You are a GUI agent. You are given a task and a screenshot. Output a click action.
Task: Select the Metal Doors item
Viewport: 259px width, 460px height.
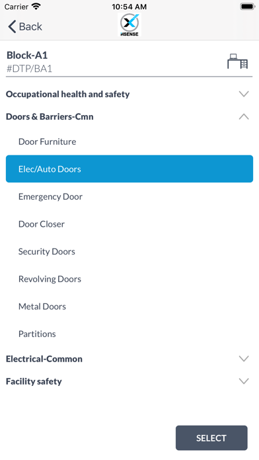[129, 306]
